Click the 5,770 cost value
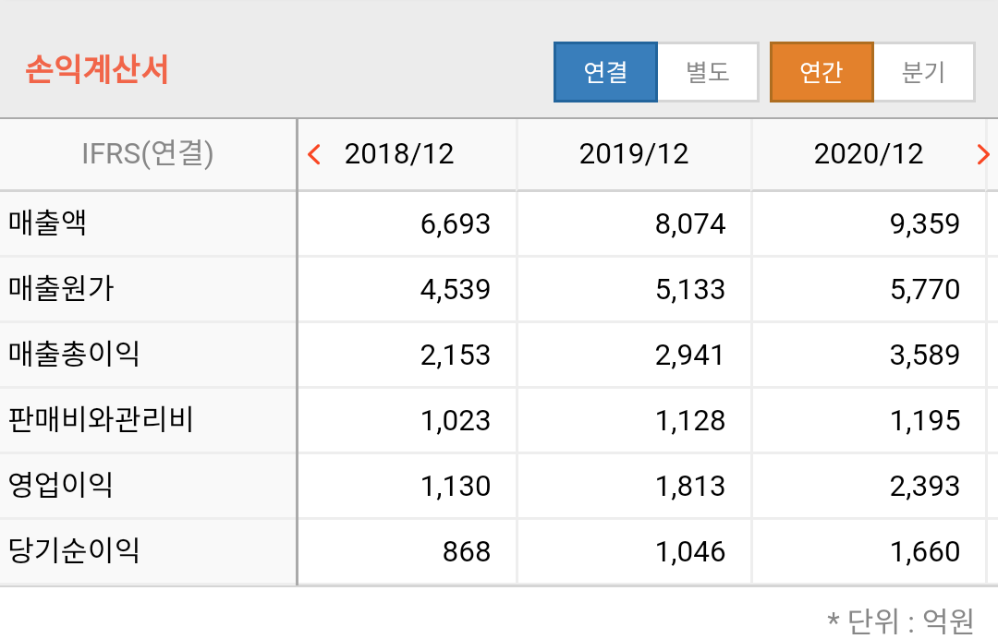This screenshot has width=998, height=639. point(925,289)
